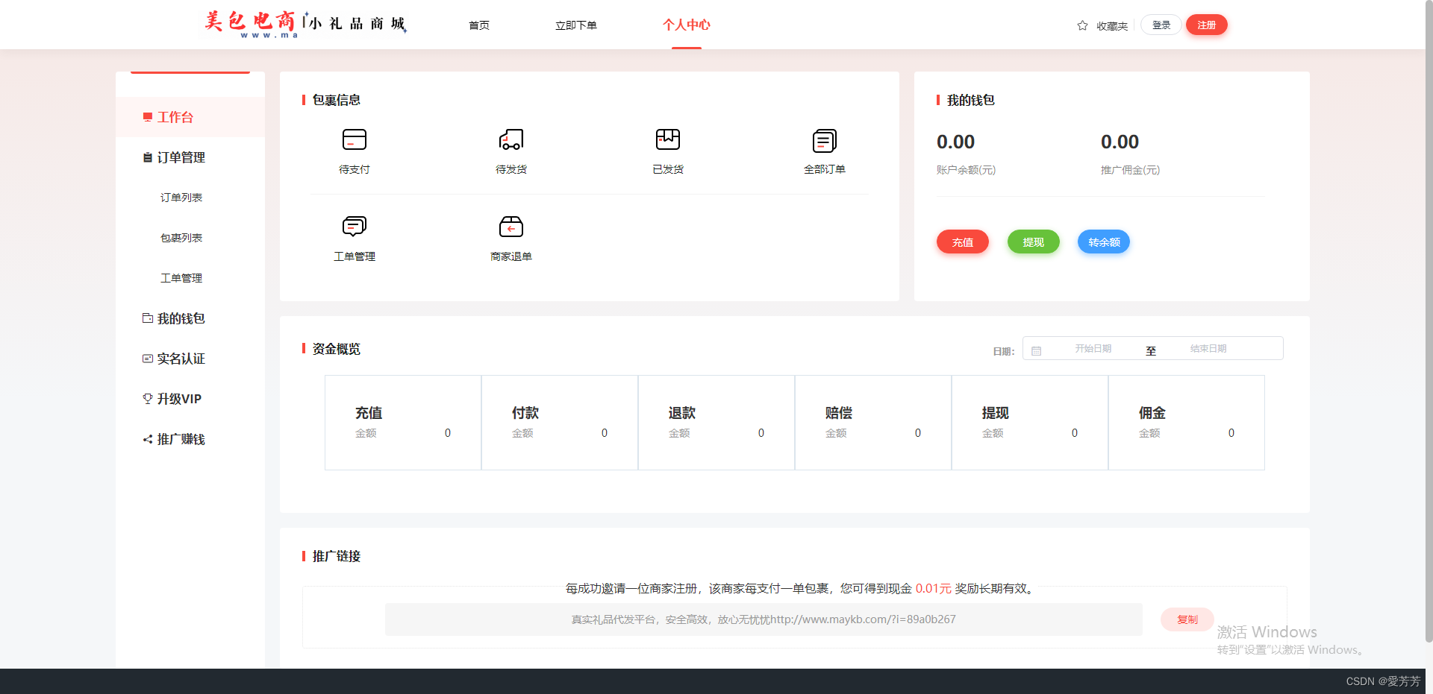
Task: Open 升级VIP in the sidebar
Action: point(190,399)
